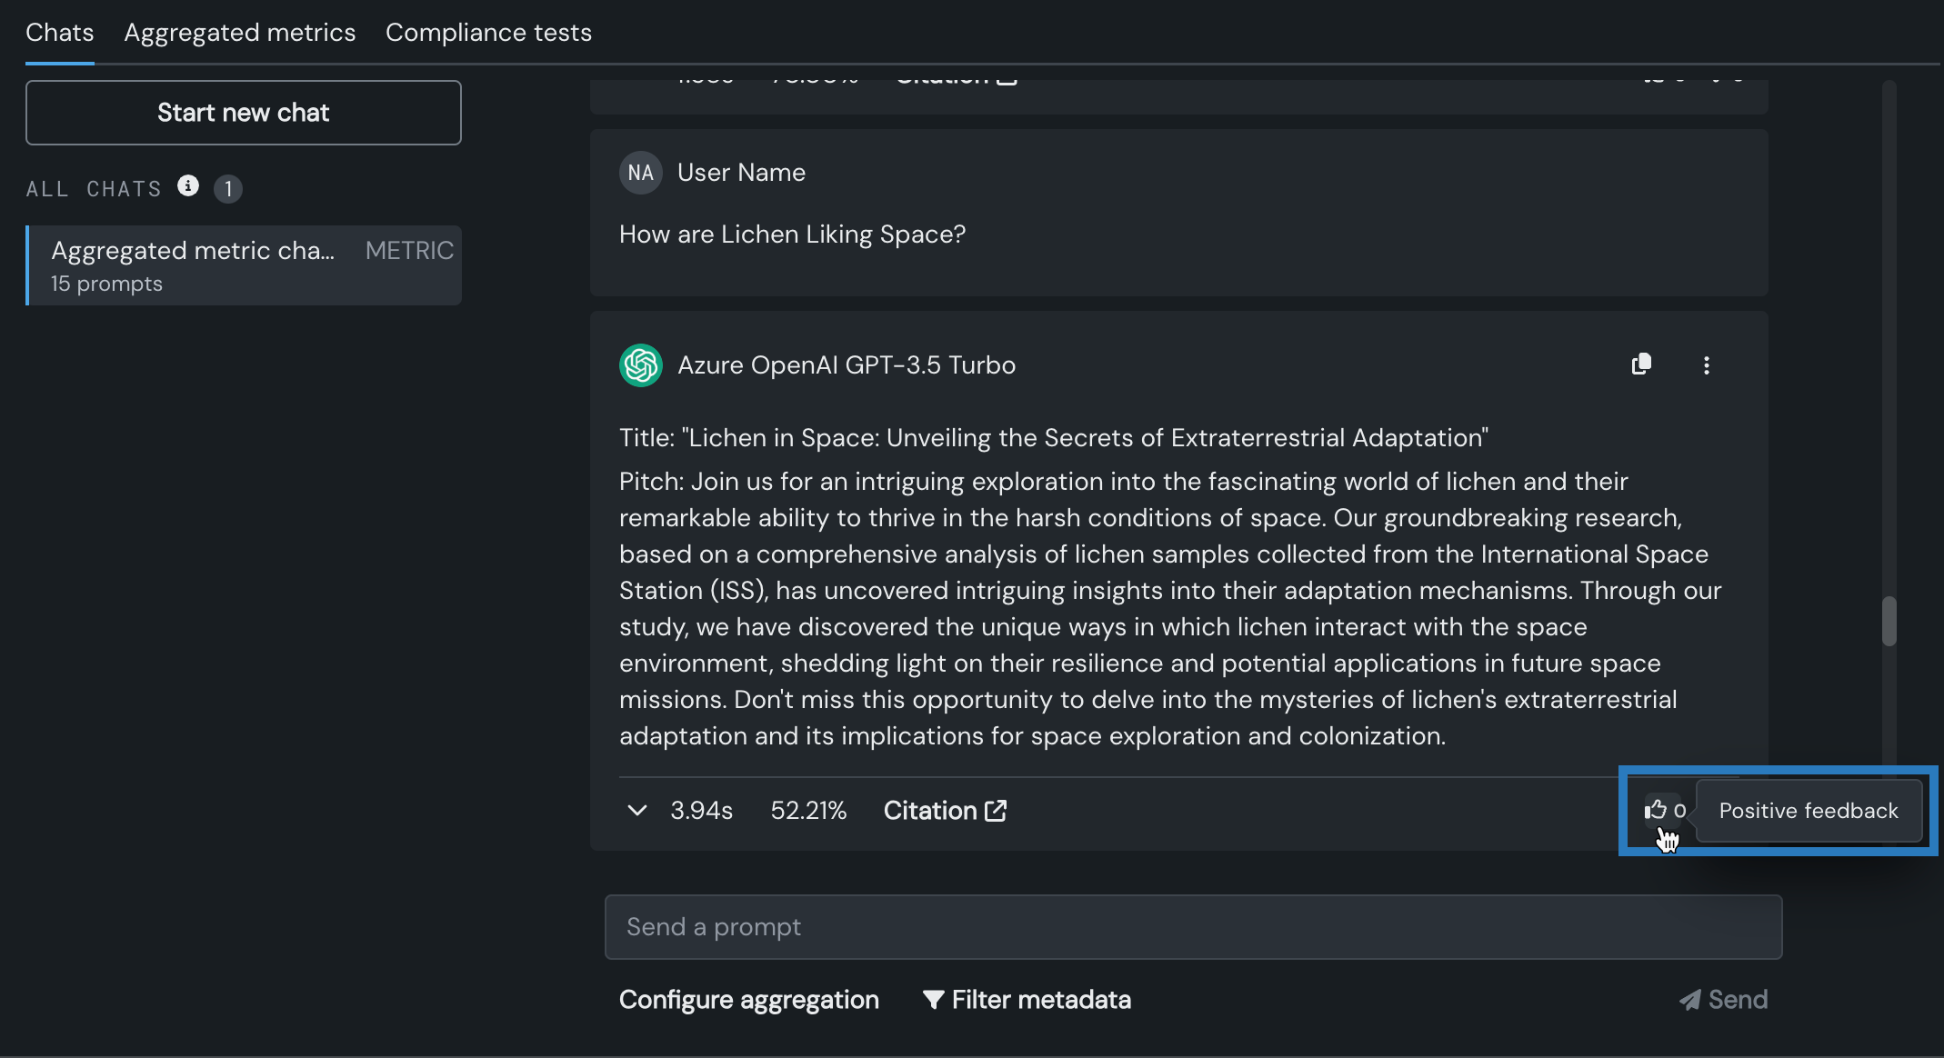Click the 52.21% confidence score value
The image size is (1944, 1058).
[808, 810]
